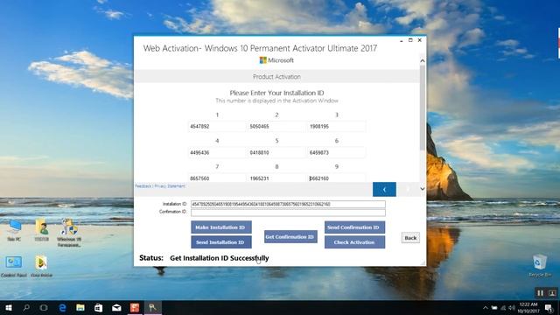
Task: Open the taskbar clock and date
Action: [528, 307]
